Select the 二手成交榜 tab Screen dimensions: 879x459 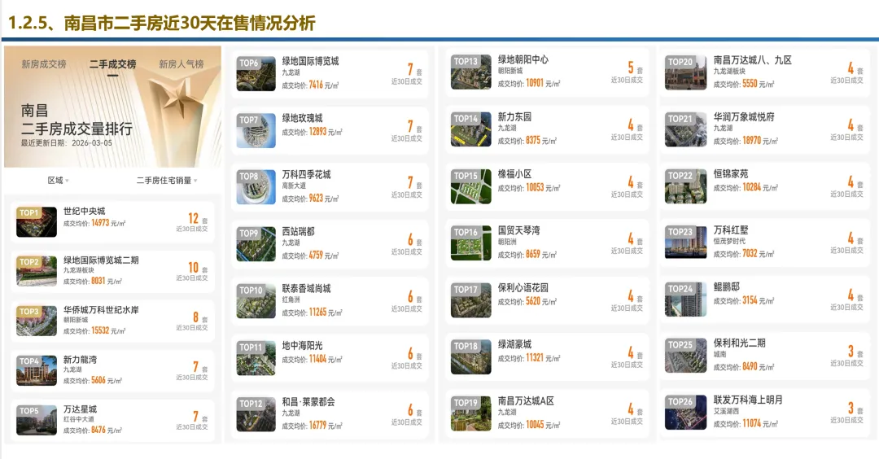[x=112, y=64]
